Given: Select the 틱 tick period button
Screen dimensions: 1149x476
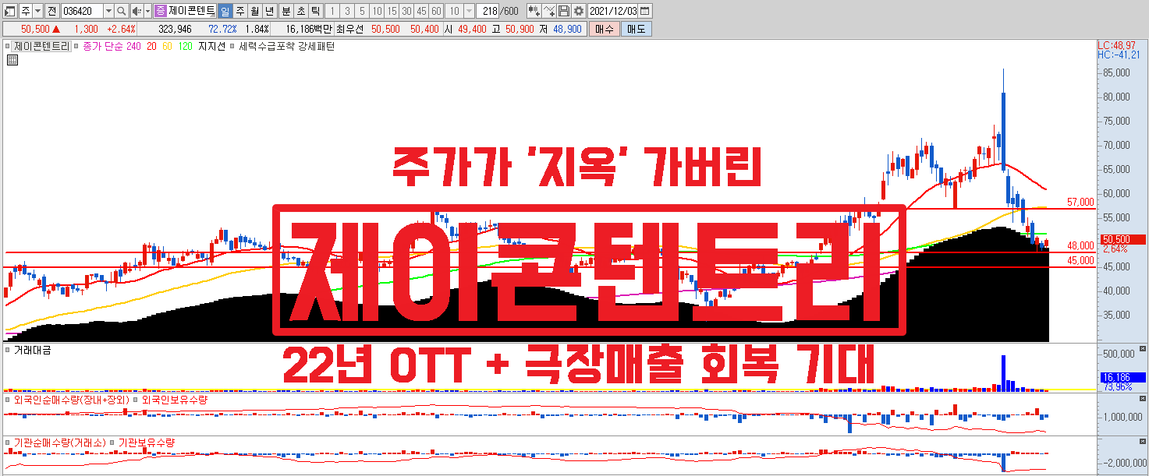Looking at the screenshot, I should 314,11.
